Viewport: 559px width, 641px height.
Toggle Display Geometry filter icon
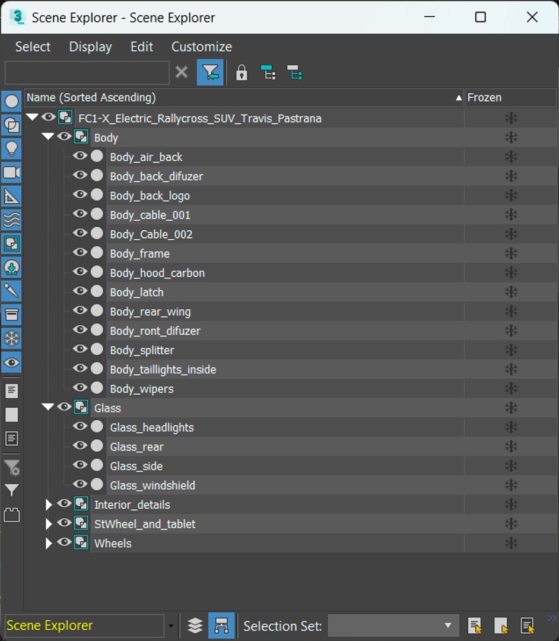pos(11,101)
